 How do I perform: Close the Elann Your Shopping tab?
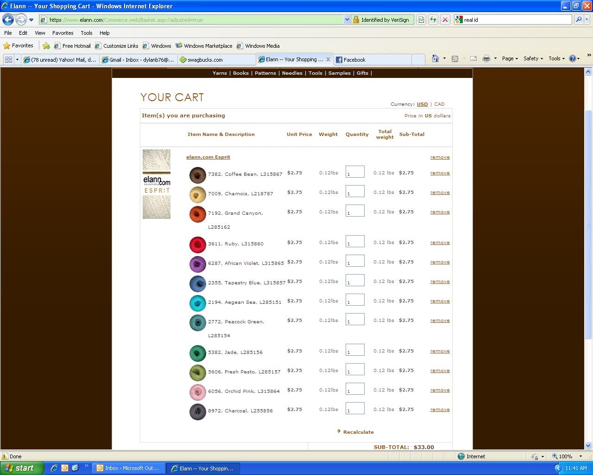tap(328, 59)
